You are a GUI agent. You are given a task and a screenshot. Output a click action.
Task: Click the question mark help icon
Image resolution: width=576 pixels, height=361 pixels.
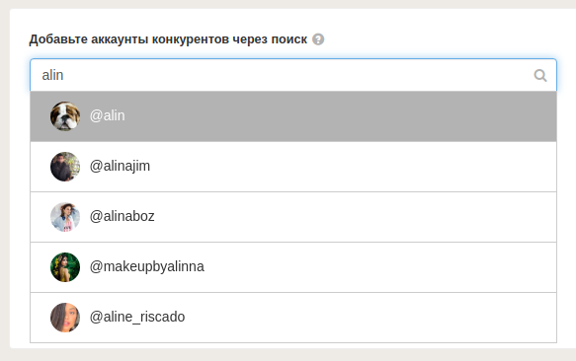[318, 39]
